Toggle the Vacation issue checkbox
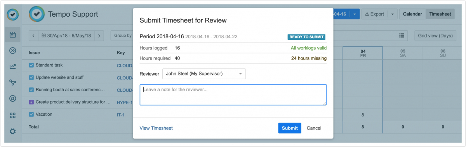This screenshot has width=466, height=147. (31, 115)
